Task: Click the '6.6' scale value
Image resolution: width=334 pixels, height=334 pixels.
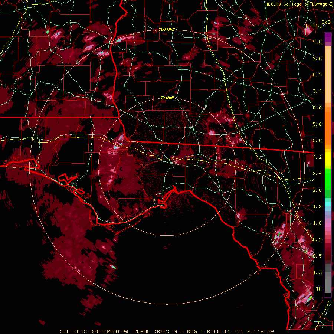Action: click(x=317, y=108)
